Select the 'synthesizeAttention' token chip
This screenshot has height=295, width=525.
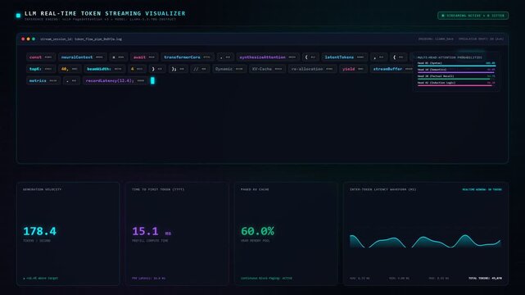[x=268, y=57]
